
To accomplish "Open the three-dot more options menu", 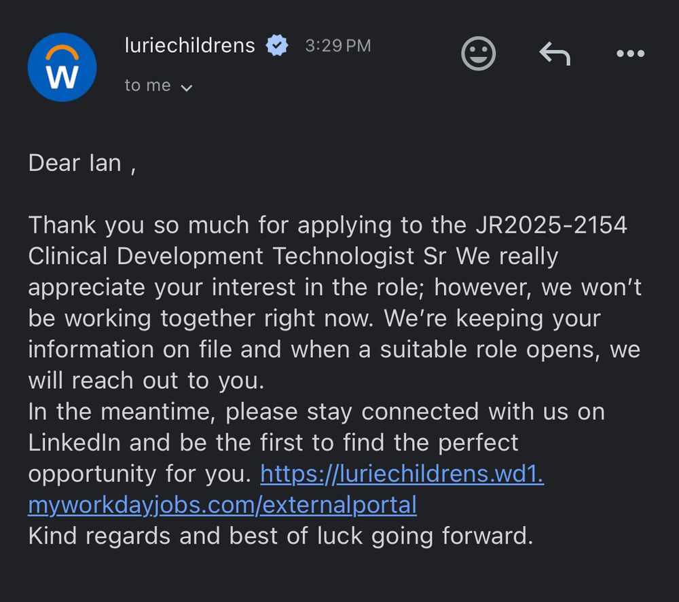I will click(631, 53).
